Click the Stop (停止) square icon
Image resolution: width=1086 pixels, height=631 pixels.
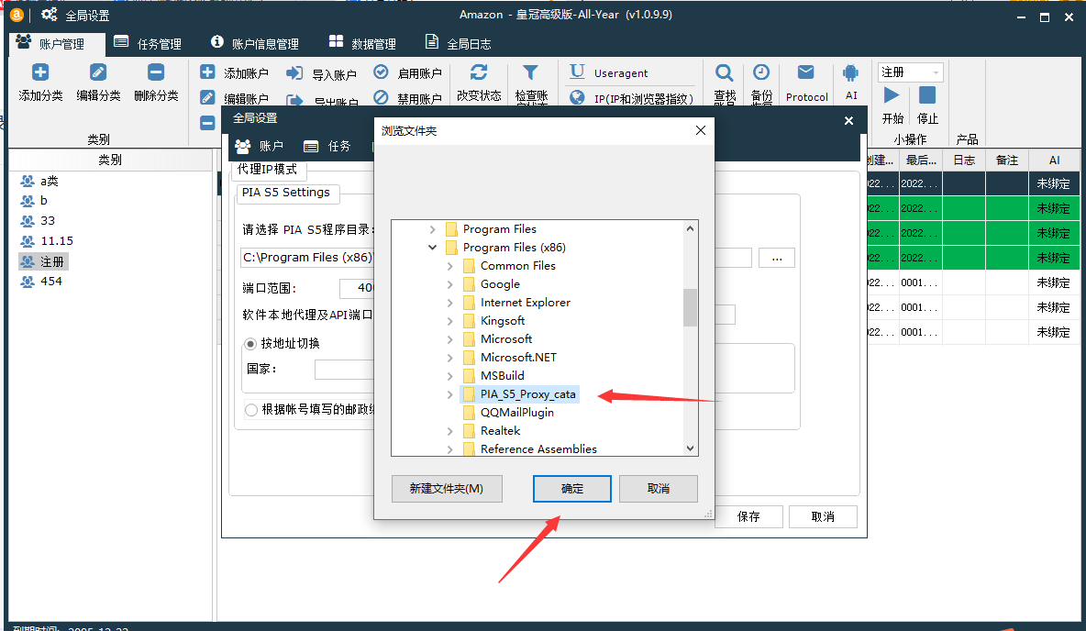926,94
